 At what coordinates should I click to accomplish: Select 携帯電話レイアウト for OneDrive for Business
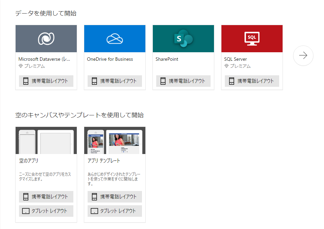click(x=115, y=81)
